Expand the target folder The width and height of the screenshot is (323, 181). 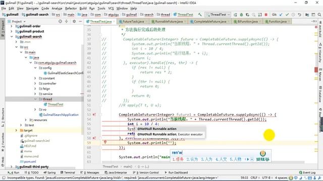[16, 130]
